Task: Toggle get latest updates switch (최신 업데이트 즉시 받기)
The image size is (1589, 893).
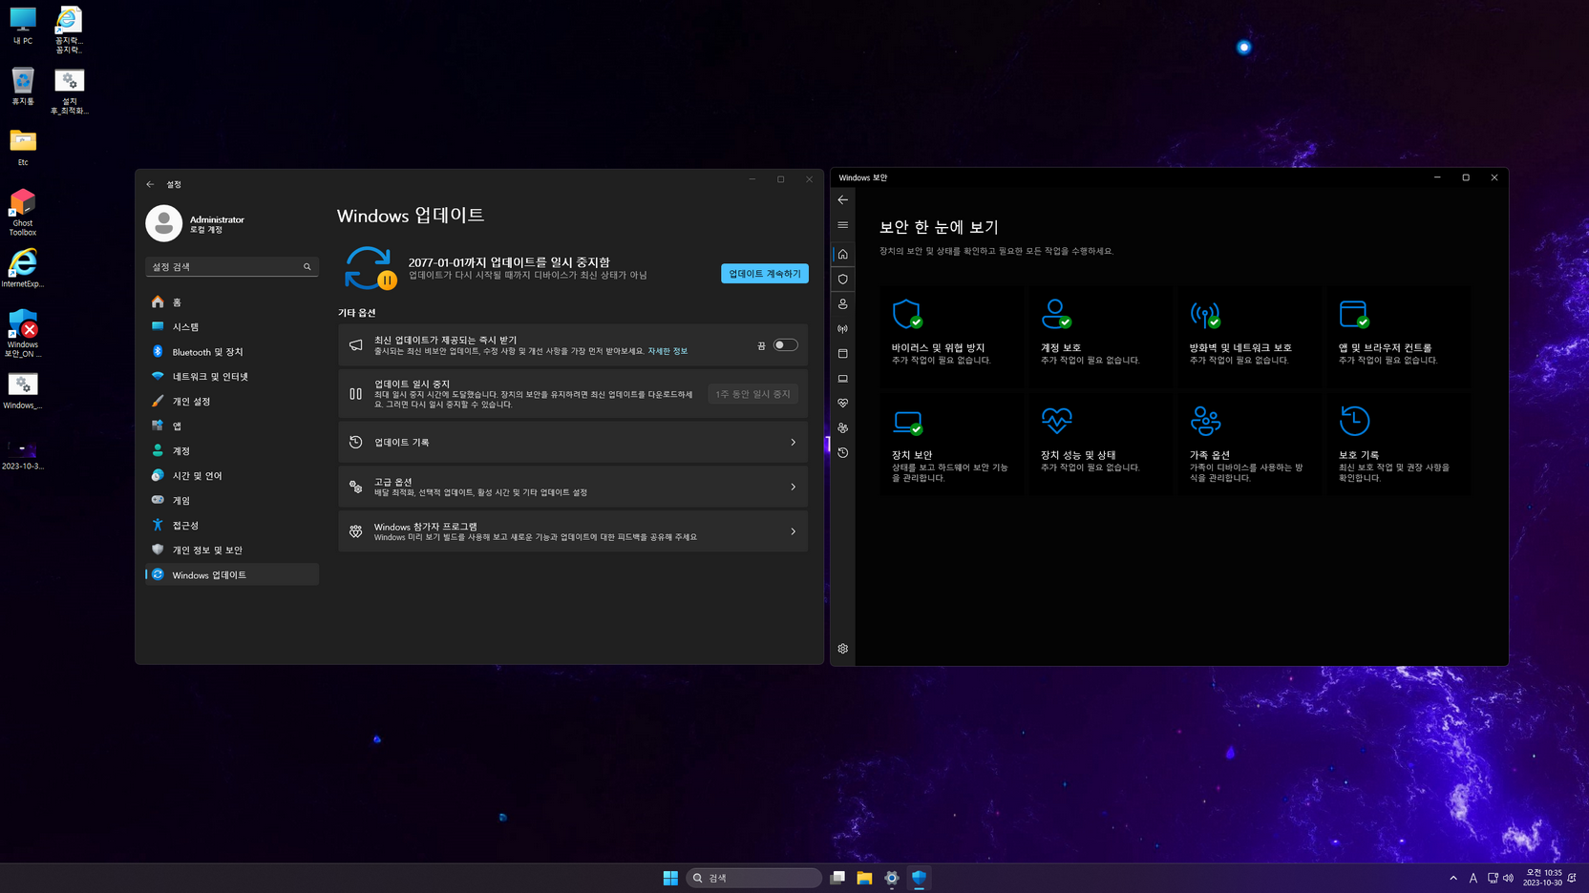Action: [x=785, y=345]
